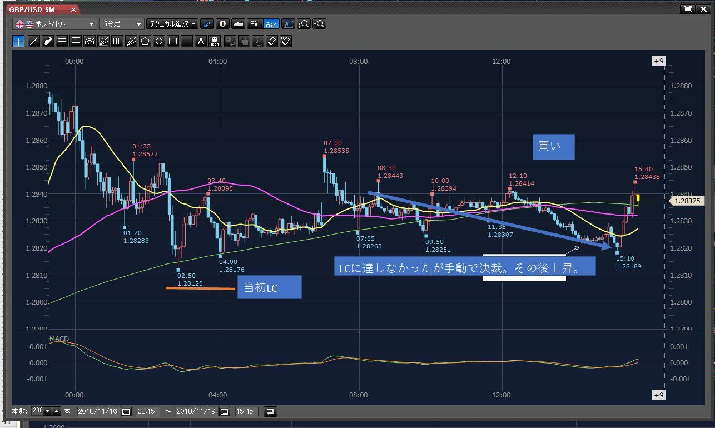This screenshot has height=428, width=715.
Task: Click the copy drawing object icon
Action: click(244, 41)
